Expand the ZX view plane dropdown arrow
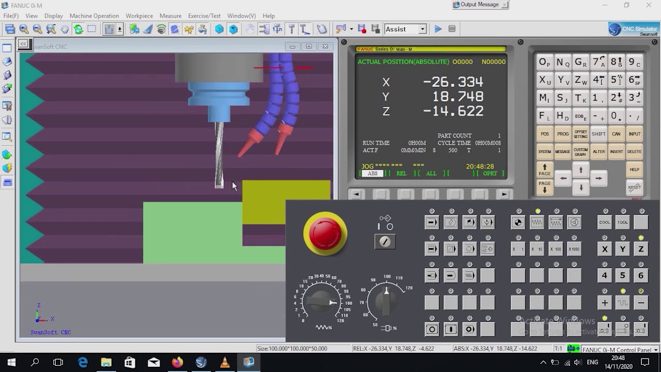This screenshot has height=372, width=661. 120,29
